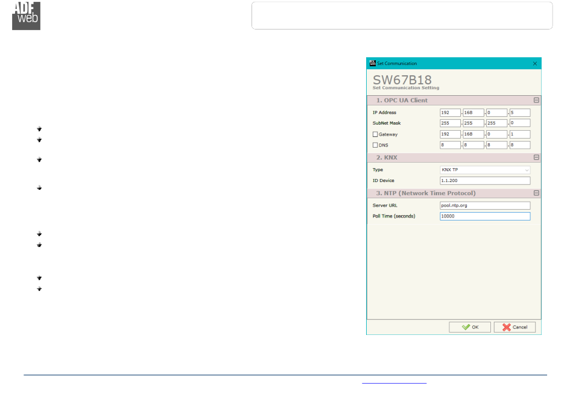Close the Set Communication dialog

(x=534, y=63)
